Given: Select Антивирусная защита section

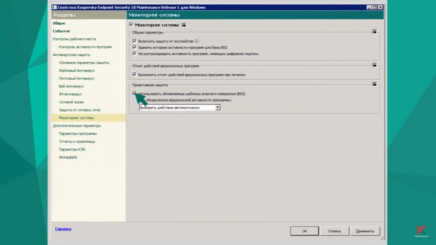Looking at the screenshot, I should pyautogui.click(x=71, y=55).
